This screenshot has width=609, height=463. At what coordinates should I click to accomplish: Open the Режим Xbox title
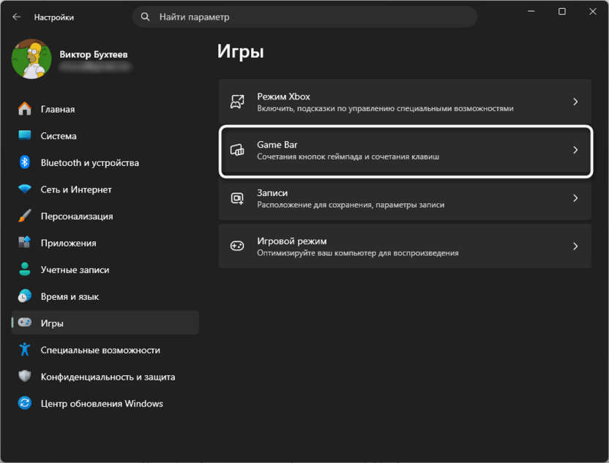click(283, 97)
